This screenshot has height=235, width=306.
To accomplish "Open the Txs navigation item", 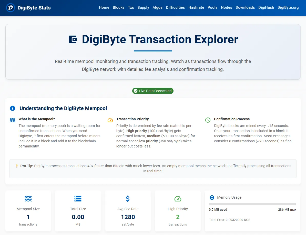I will click(x=131, y=7).
